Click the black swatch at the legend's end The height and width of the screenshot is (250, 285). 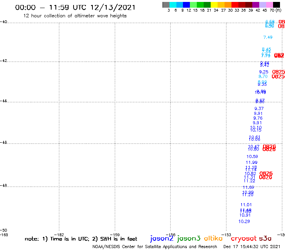click(x=276, y=5)
